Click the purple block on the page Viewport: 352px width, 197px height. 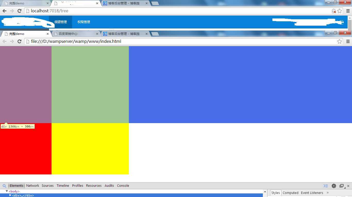tap(26, 85)
